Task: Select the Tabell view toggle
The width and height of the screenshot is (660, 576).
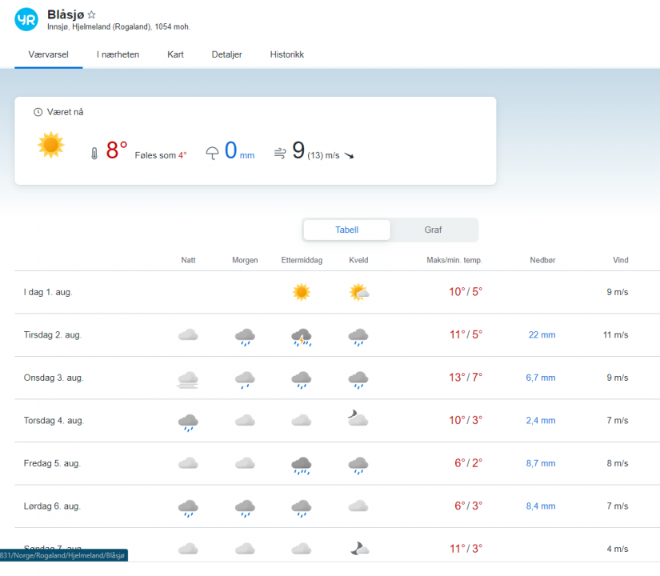Action: pyautogui.click(x=346, y=230)
